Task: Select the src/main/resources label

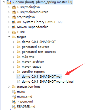Action: point(34,12)
